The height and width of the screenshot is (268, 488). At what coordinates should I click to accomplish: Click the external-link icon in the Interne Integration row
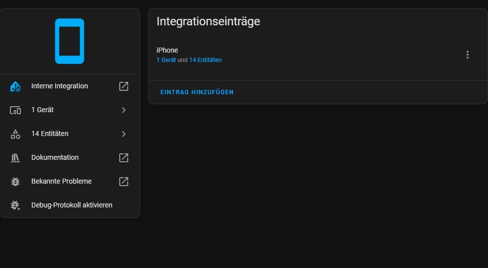pos(124,86)
